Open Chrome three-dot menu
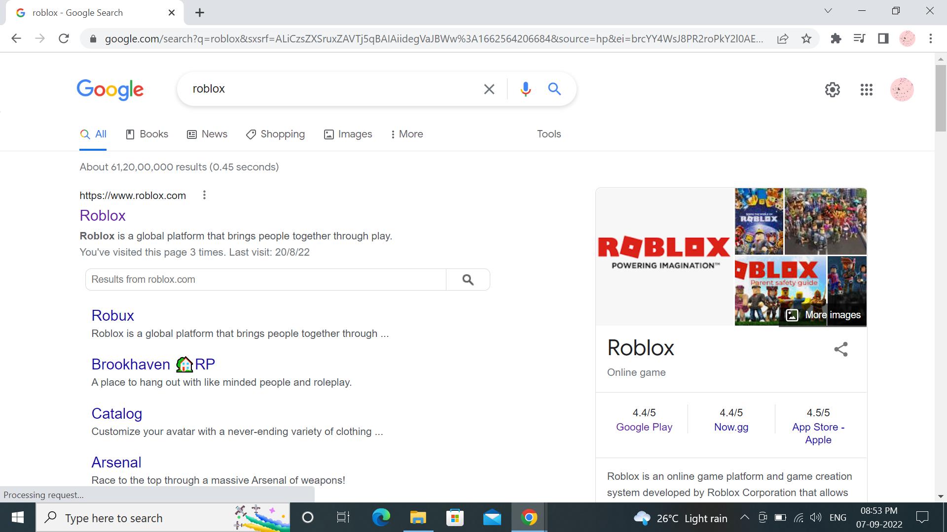Screen dimensions: 947x532 tap(931, 38)
